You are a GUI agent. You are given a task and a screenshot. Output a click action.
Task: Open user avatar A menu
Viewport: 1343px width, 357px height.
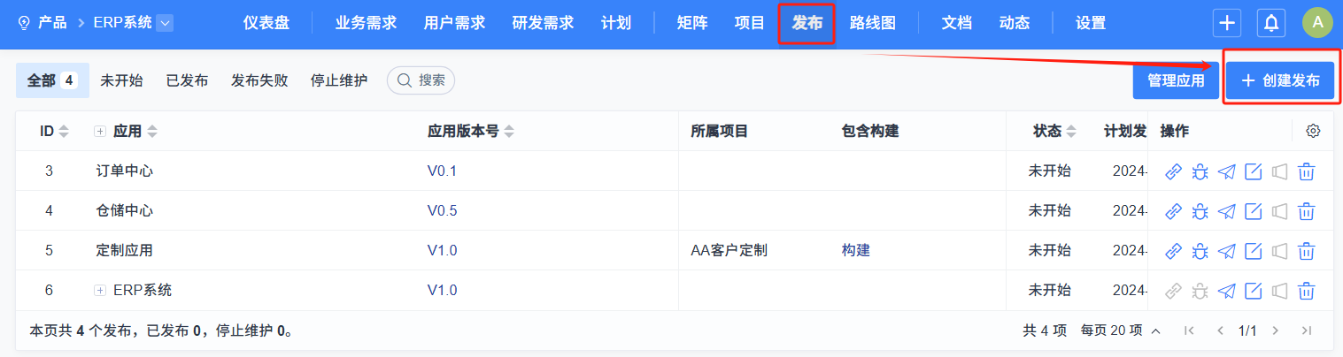[1317, 23]
